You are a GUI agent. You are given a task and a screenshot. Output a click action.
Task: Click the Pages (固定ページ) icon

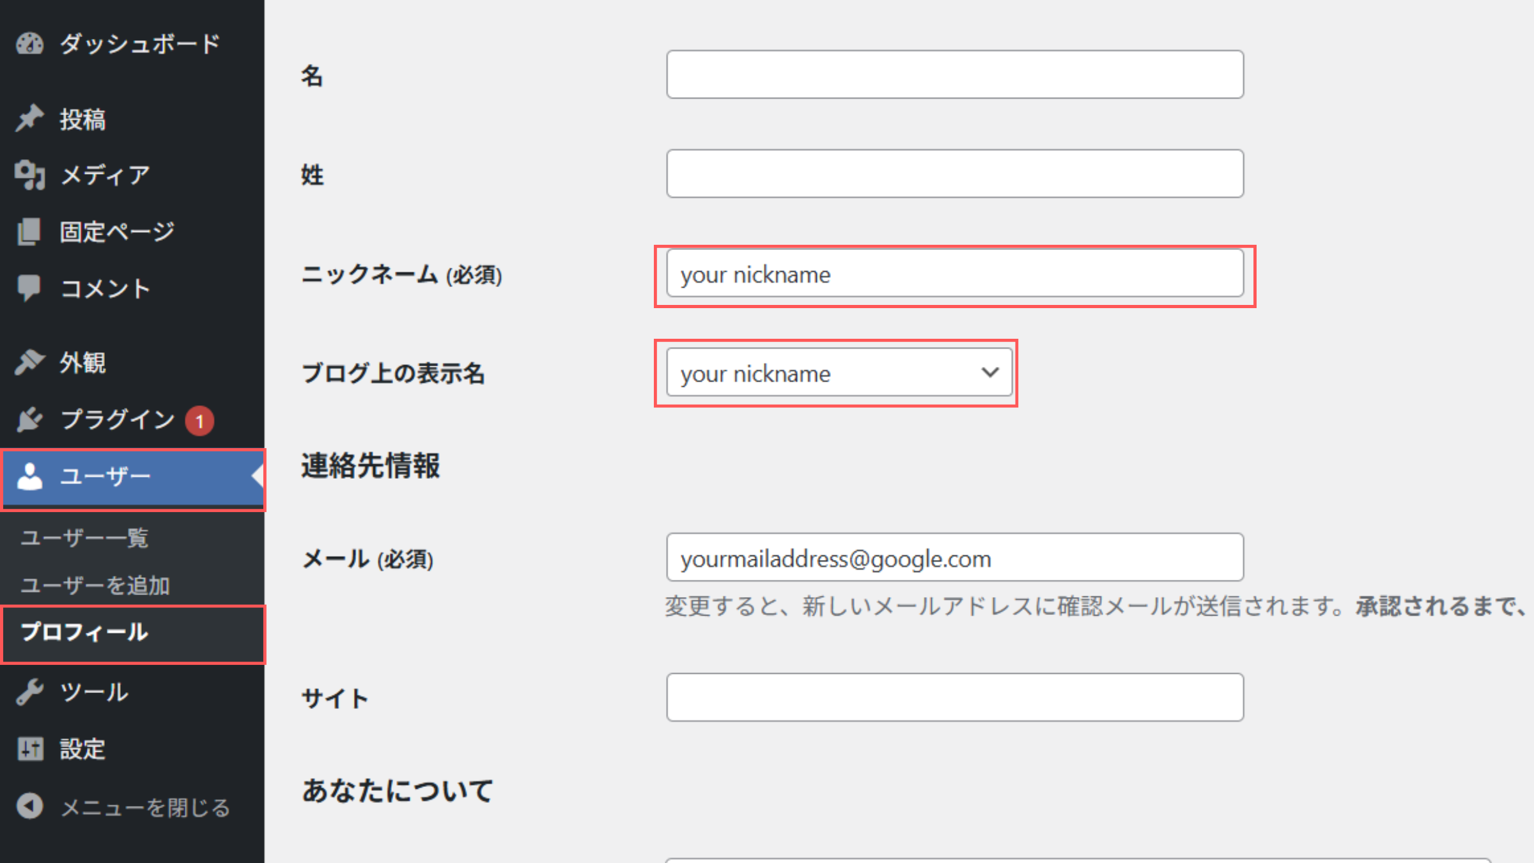pyautogui.click(x=29, y=231)
